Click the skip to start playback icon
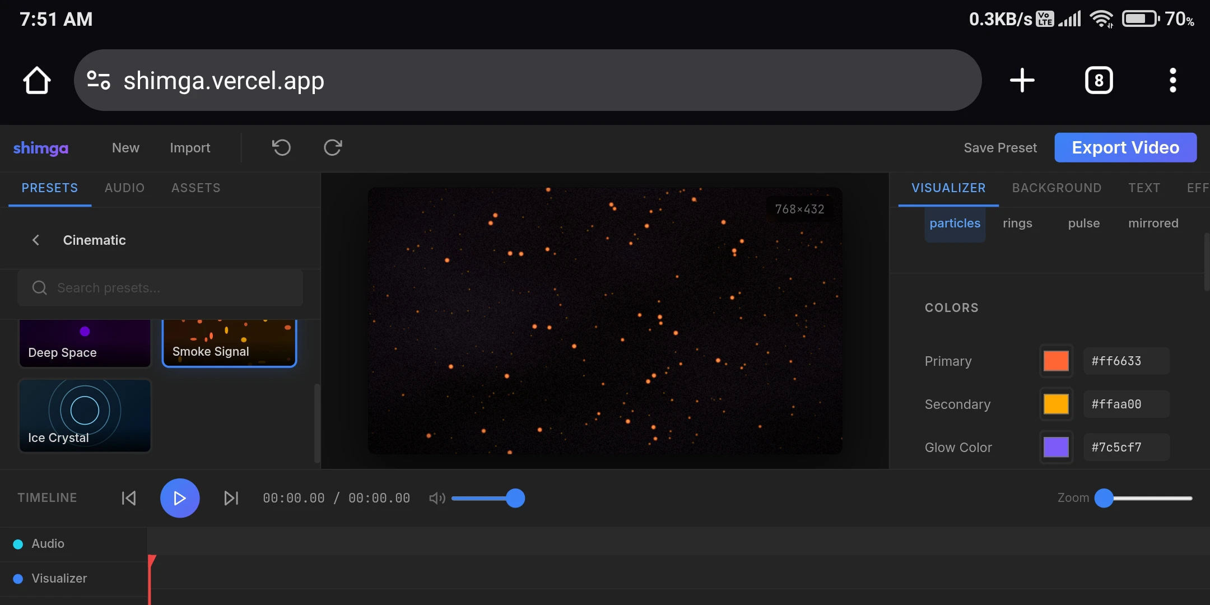This screenshot has height=605, width=1210. 128,497
